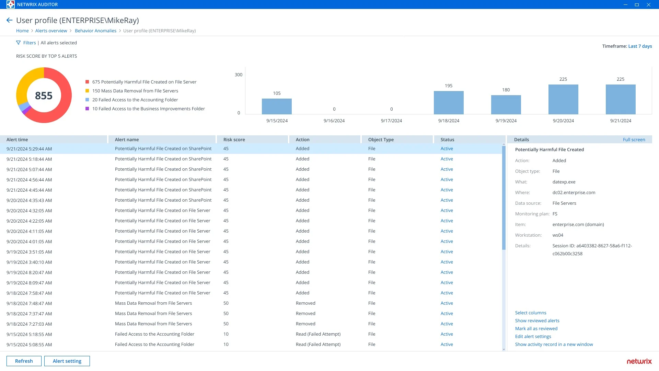Viewport: 659px width, 371px height.
Task: Select alert row at 9/21/2024 5:07:44 AM
Action: point(251,169)
